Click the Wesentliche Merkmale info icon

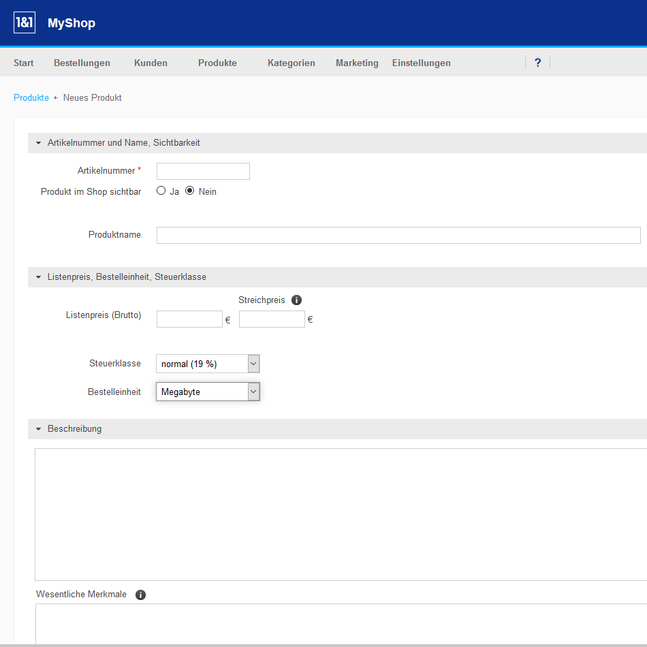coord(140,595)
